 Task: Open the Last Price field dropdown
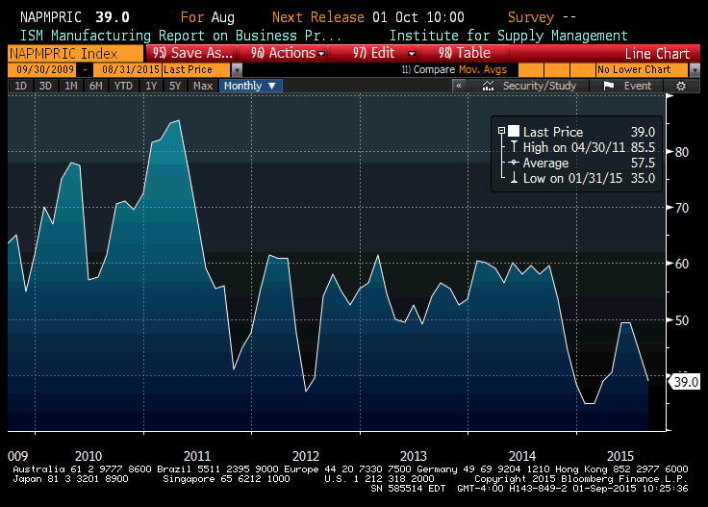coord(237,70)
